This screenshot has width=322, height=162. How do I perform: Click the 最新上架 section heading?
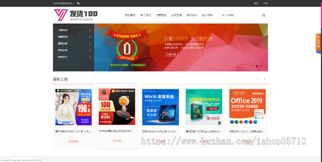60,79
